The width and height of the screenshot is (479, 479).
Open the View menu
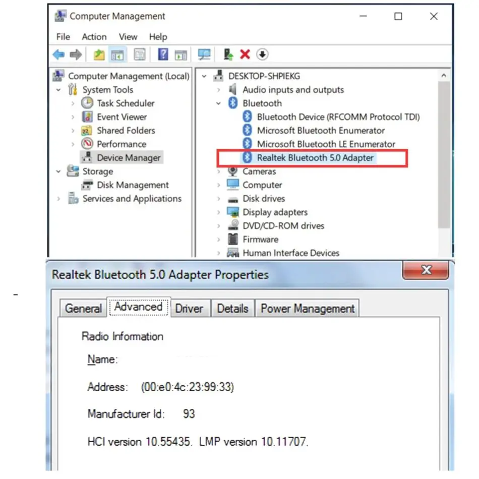(128, 37)
